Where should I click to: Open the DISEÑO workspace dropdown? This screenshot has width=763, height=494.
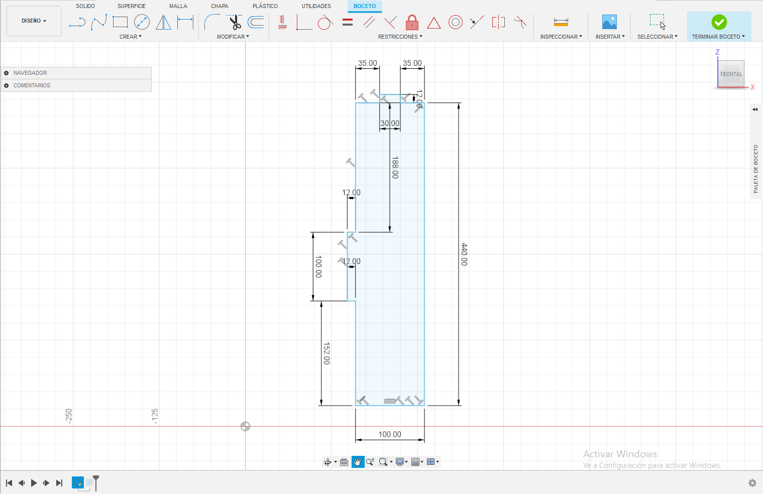click(34, 21)
